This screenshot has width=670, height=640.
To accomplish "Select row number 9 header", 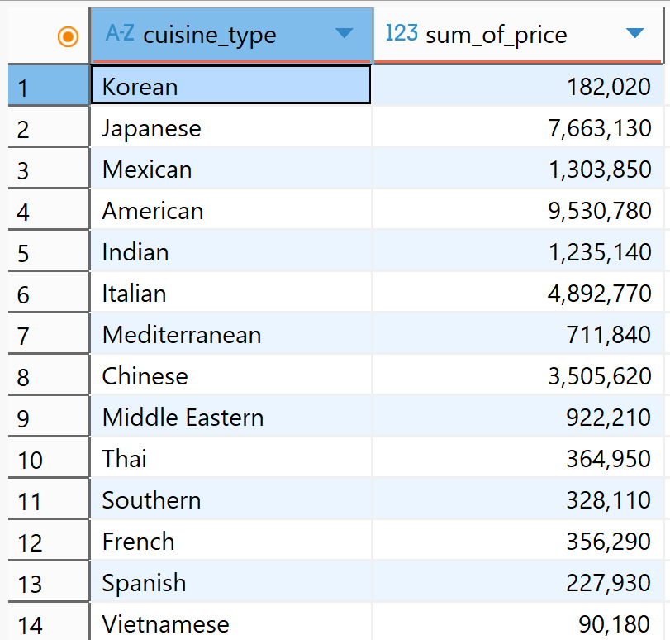I will 49,416.
